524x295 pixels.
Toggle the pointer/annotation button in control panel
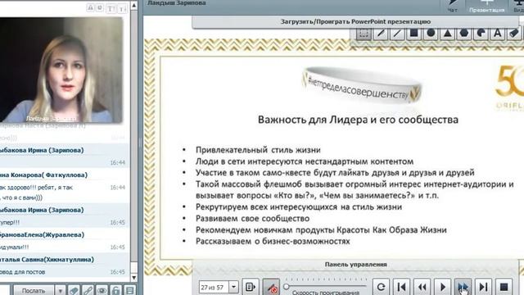tap(271, 287)
